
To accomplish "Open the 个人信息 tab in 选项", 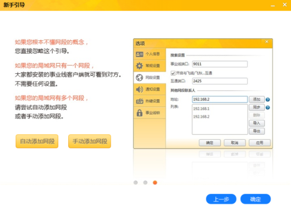I will coord(149,54).
